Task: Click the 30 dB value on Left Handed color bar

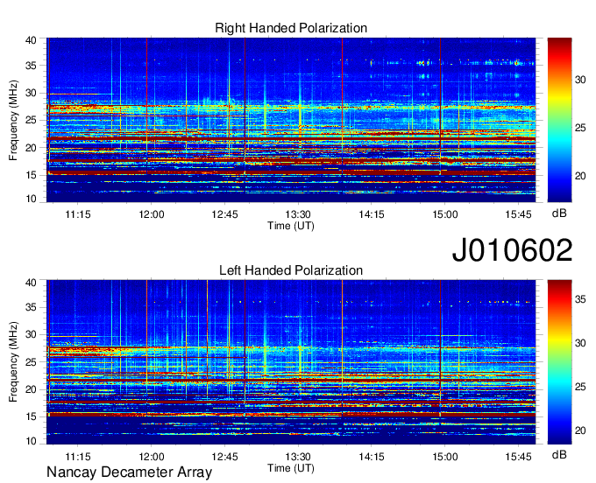Action: [580, 343]
